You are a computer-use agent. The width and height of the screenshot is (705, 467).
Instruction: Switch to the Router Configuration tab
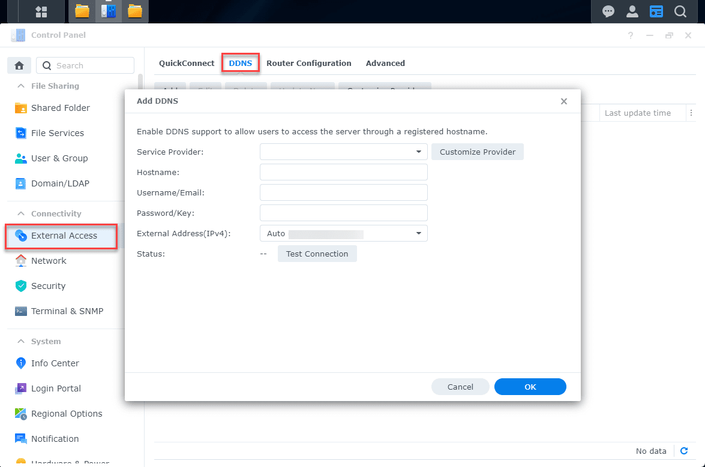point(309,63)
